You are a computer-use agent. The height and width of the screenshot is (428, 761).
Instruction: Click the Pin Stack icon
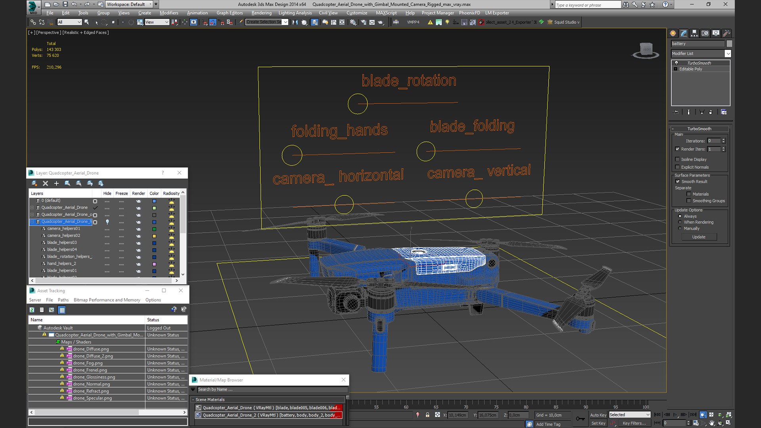(x=676, y=112)
